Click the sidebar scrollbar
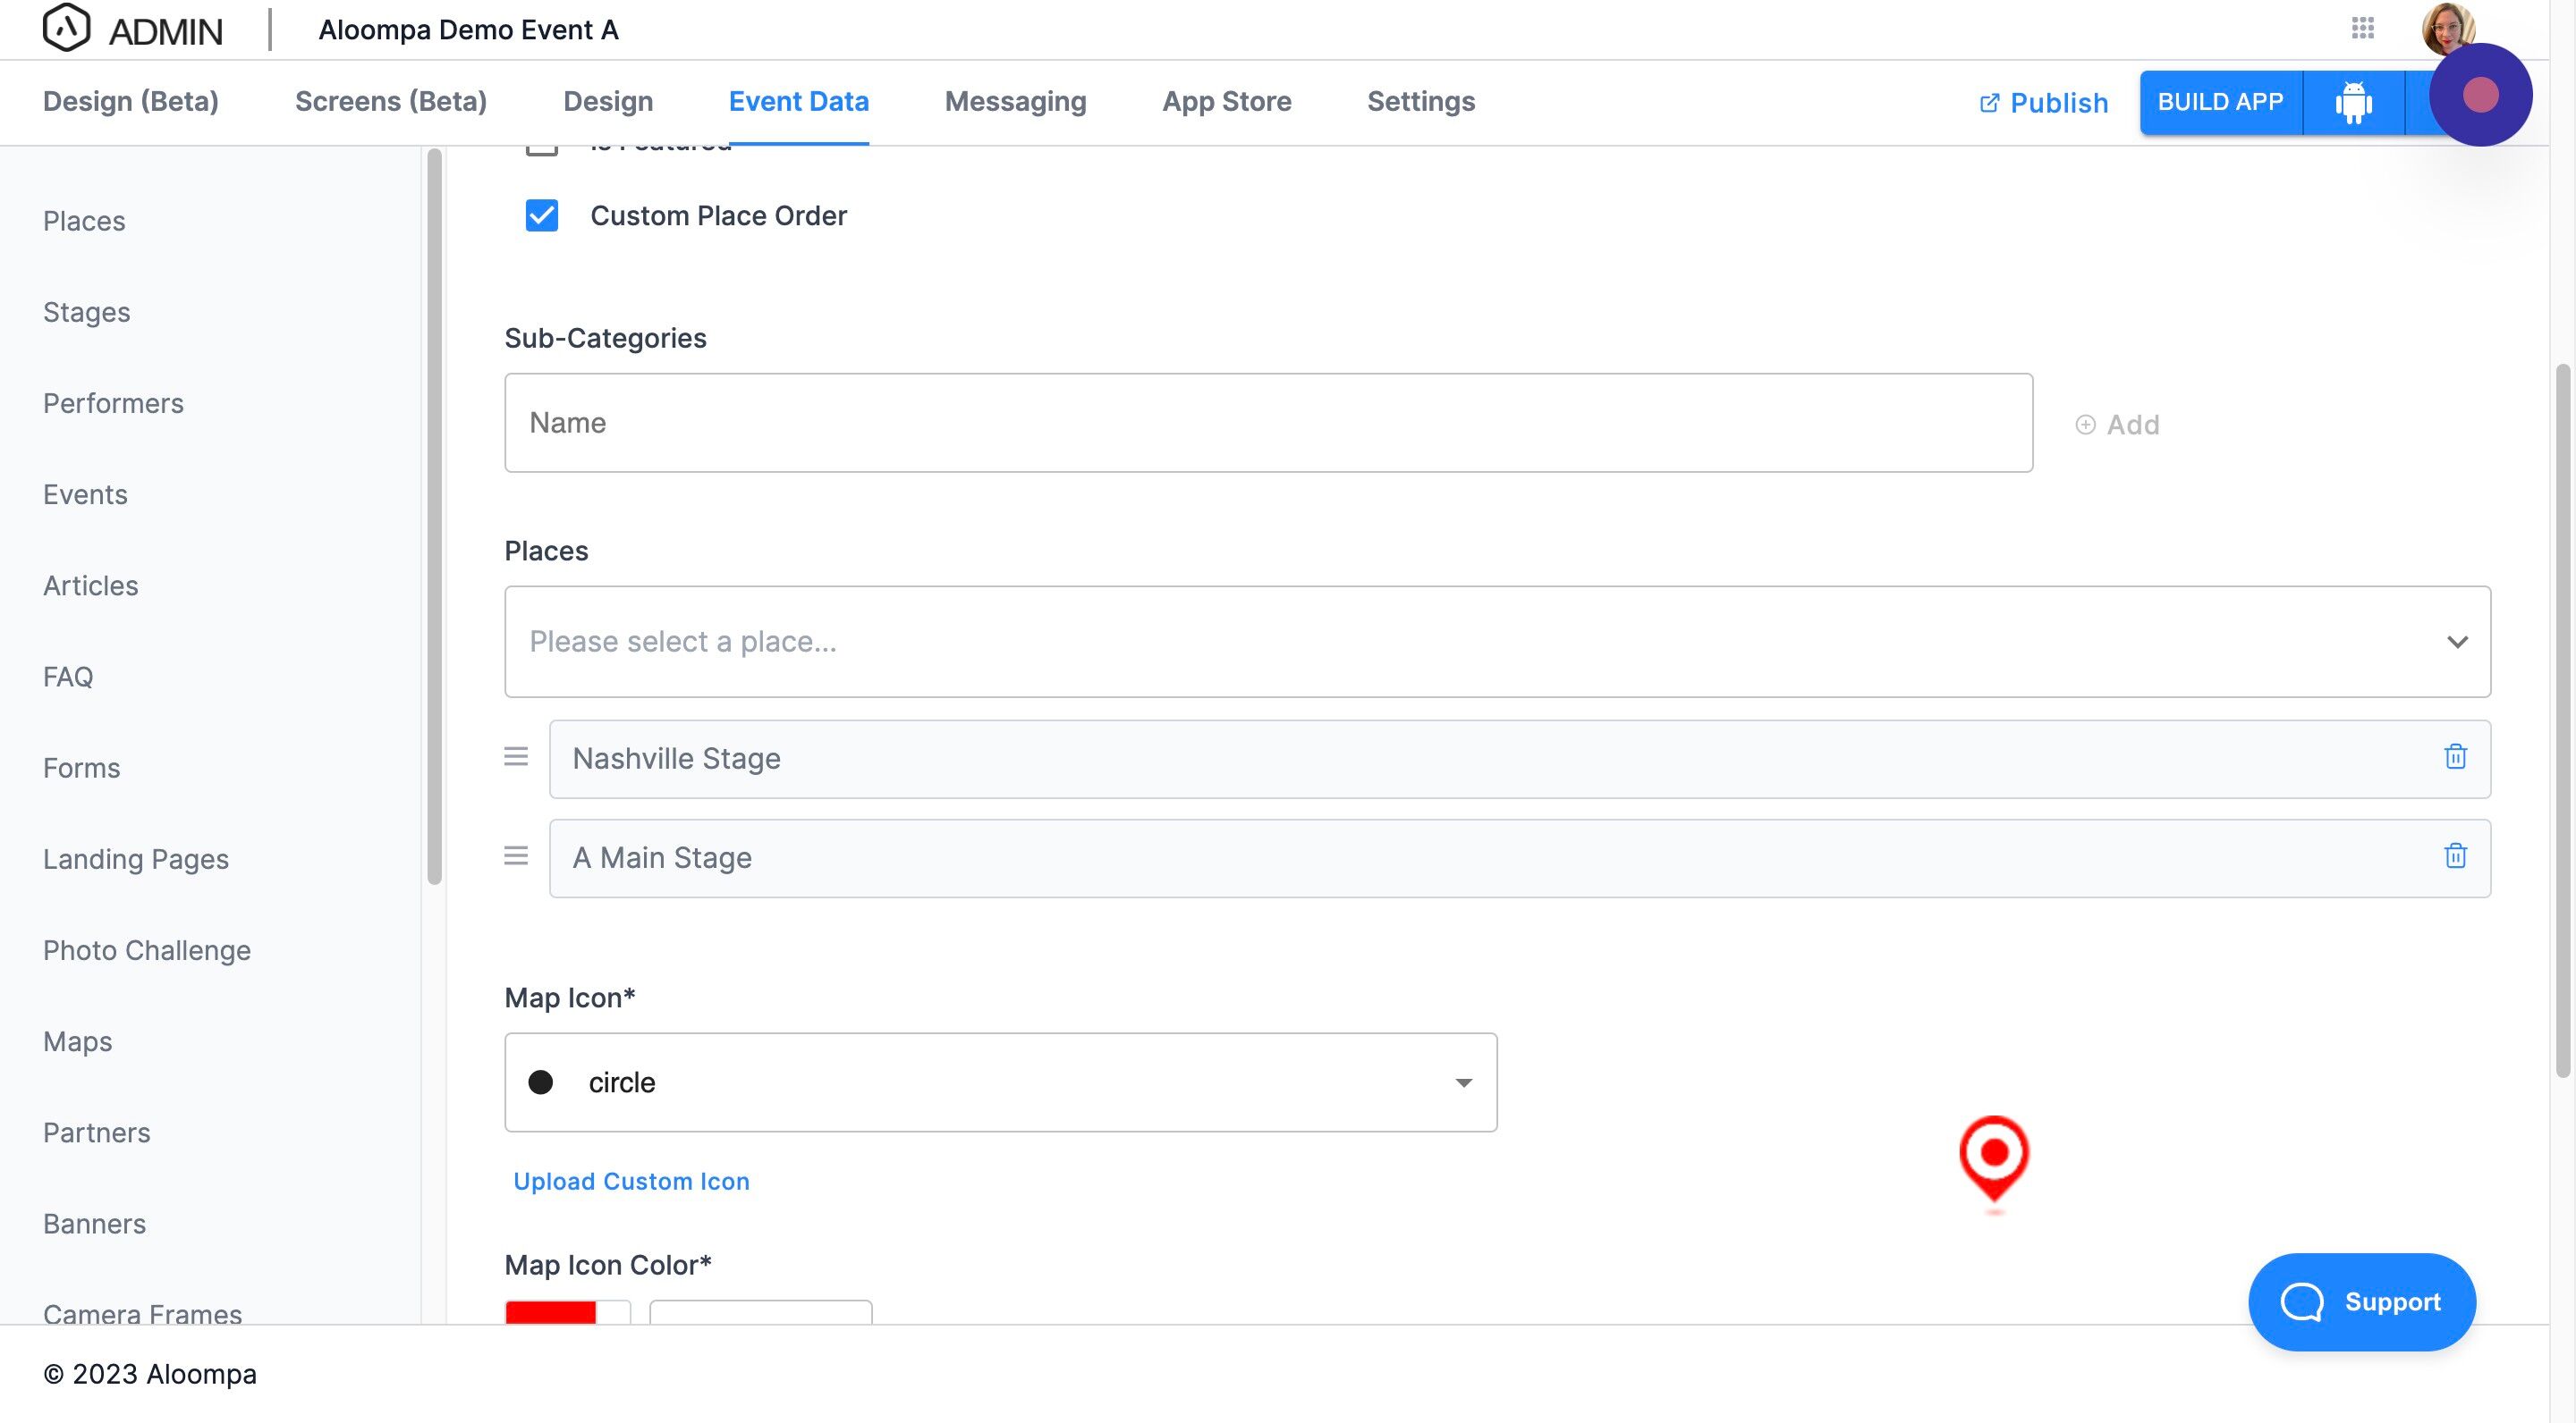 [434, 517]
